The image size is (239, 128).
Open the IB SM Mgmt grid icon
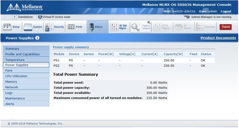click(114, 27)
